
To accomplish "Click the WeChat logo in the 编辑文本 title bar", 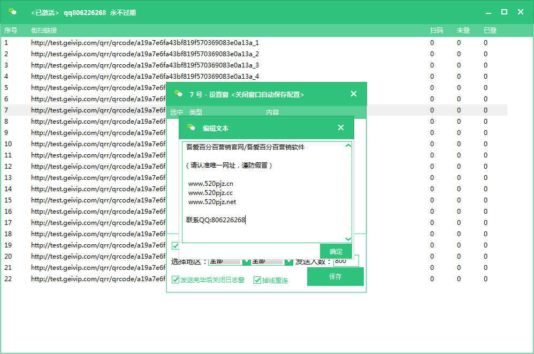I will coord(191,127).
